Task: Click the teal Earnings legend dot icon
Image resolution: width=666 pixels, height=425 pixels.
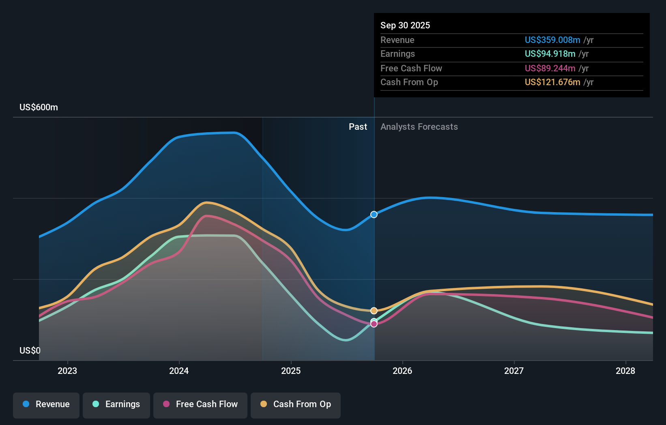Action: [95, 404]
